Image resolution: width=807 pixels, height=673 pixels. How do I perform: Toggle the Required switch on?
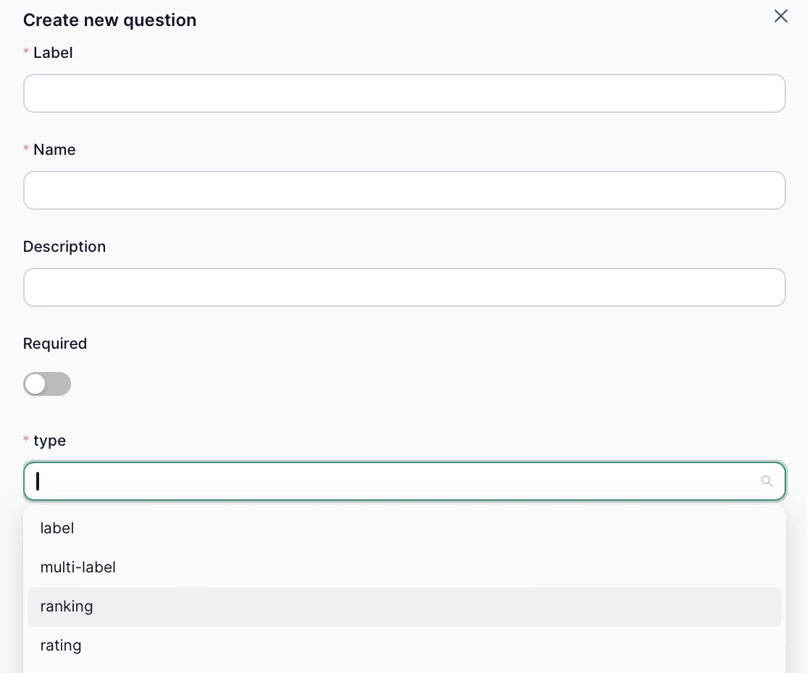[47, 384]
